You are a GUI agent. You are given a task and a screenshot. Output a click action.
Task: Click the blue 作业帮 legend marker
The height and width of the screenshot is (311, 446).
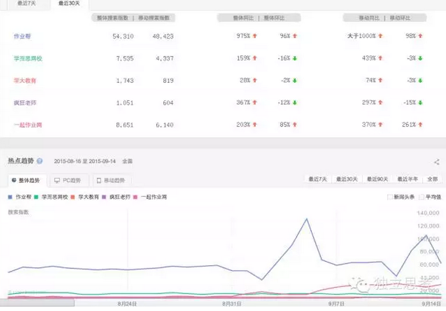(10, 197)
